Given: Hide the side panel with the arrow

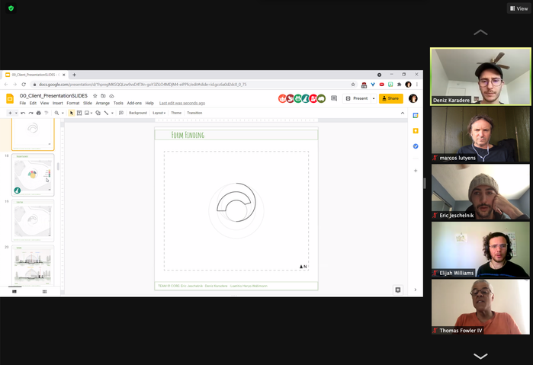Looking at the screenshot, I should click(x=416, y=290).
